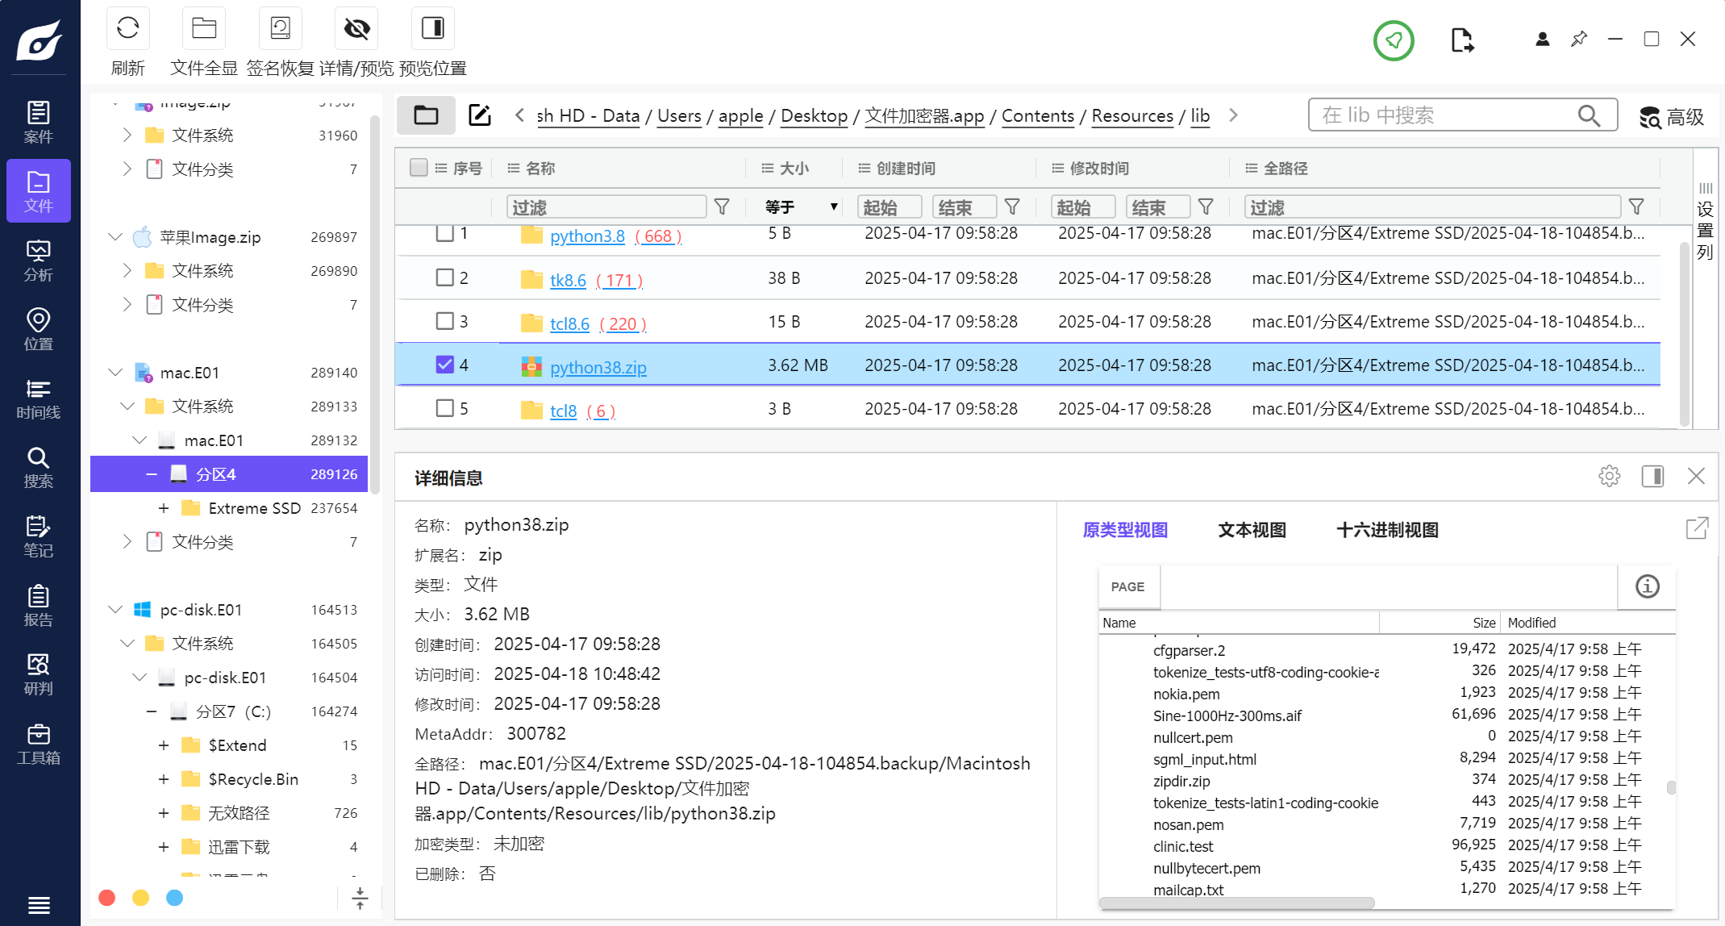This screenshot has height=926, width=1725.
Task: Click the 文件全显 toolbar icon
Action: 204,29
